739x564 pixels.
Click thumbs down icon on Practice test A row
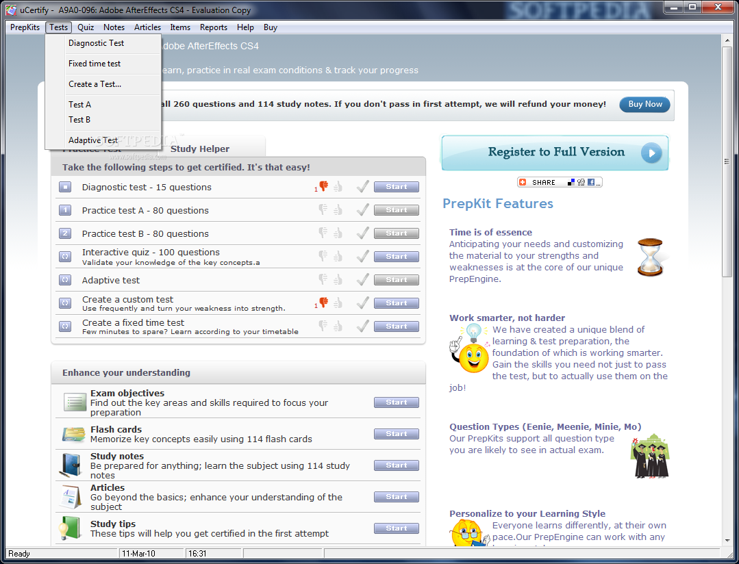click(323, 209)
